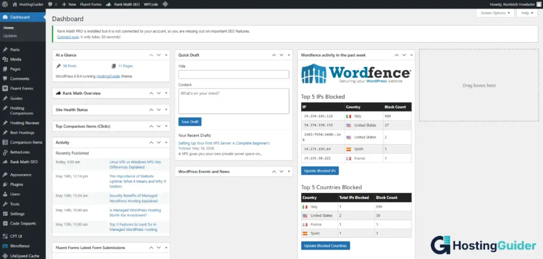Click the Guides pushpin icon in sidebar
Viewport: 543px width, 259px height.
(x=5, y=98)
